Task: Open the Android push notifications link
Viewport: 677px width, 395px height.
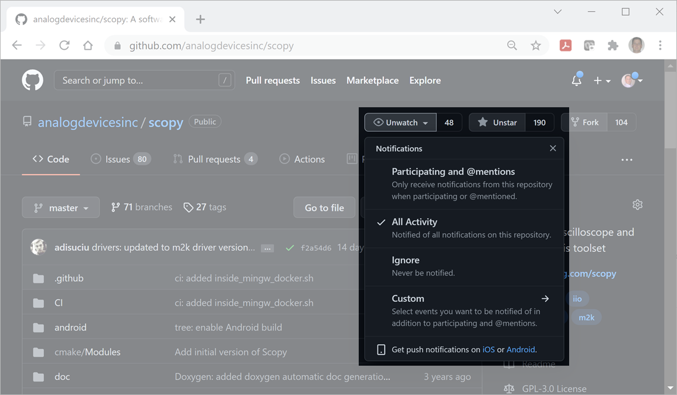Action: (520, 349)
